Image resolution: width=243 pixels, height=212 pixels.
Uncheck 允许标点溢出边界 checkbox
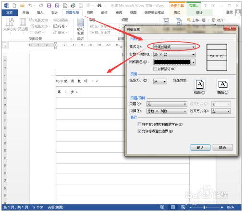coord(139,131)
